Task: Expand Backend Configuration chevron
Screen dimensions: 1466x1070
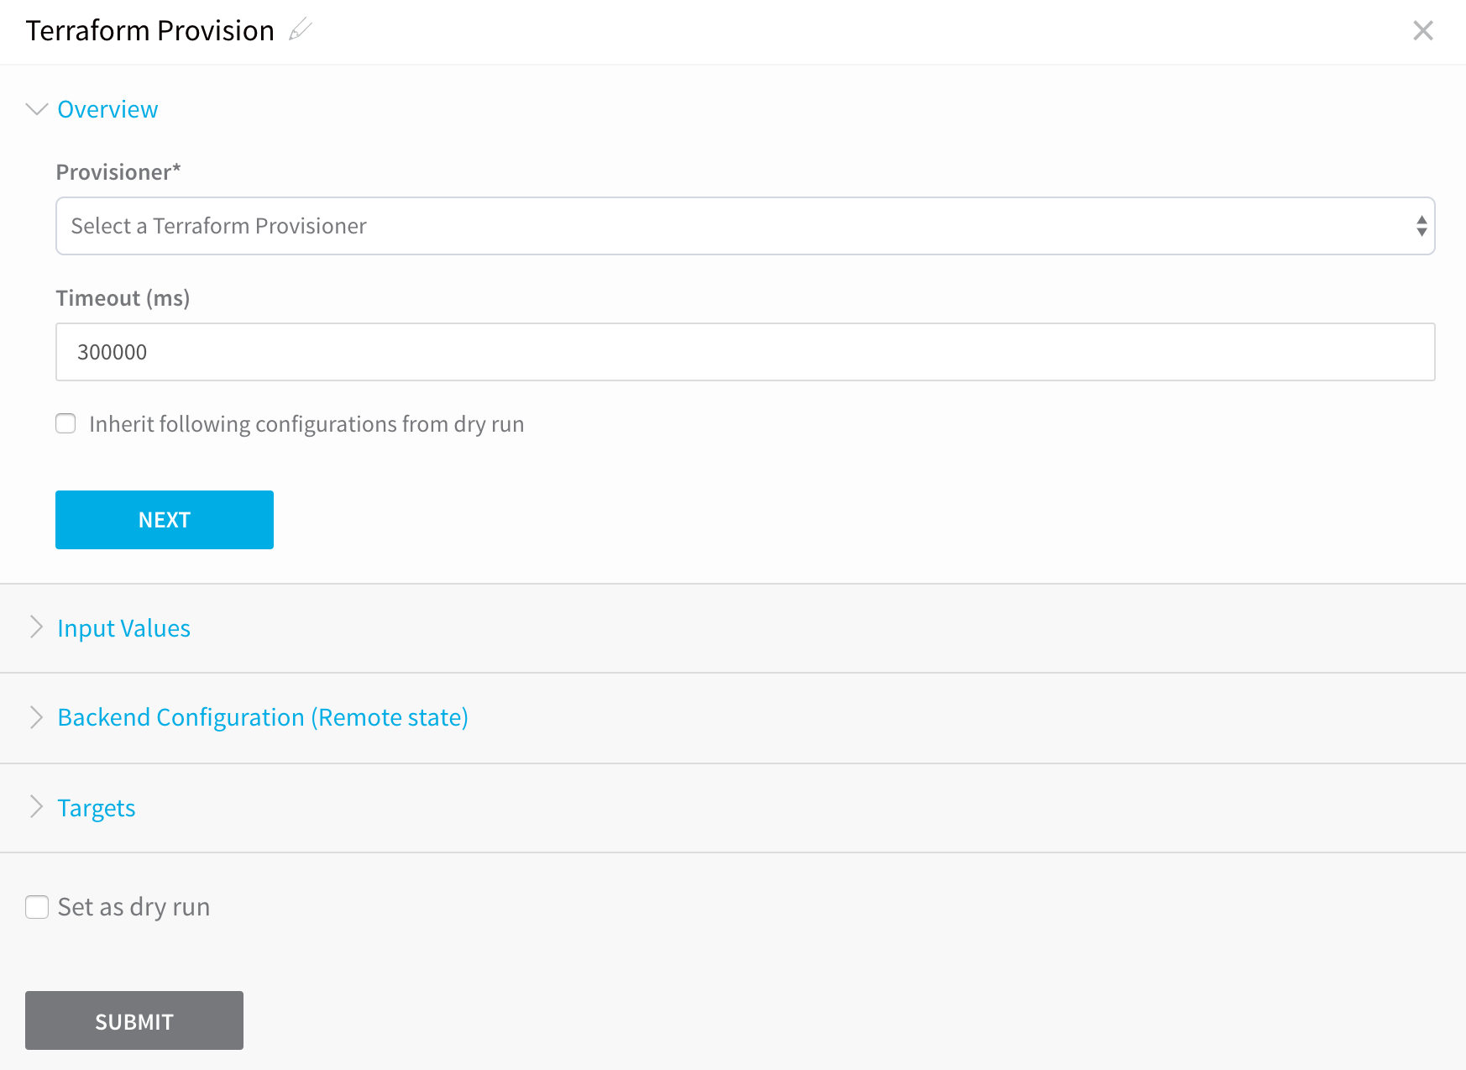Action: pyautogui.click(x=36, y=717)
